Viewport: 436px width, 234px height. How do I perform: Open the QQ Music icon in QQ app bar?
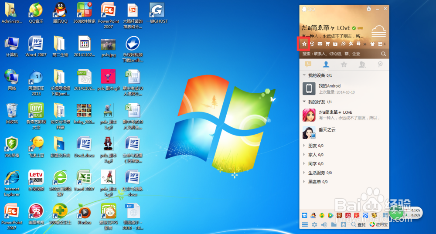(x=322, y=215)
